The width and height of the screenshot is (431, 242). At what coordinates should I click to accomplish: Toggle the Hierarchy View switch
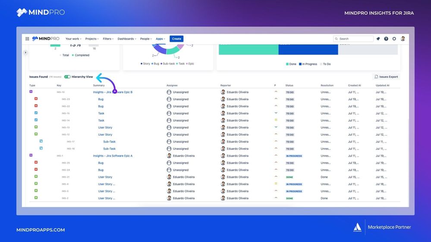coord(67,77)
